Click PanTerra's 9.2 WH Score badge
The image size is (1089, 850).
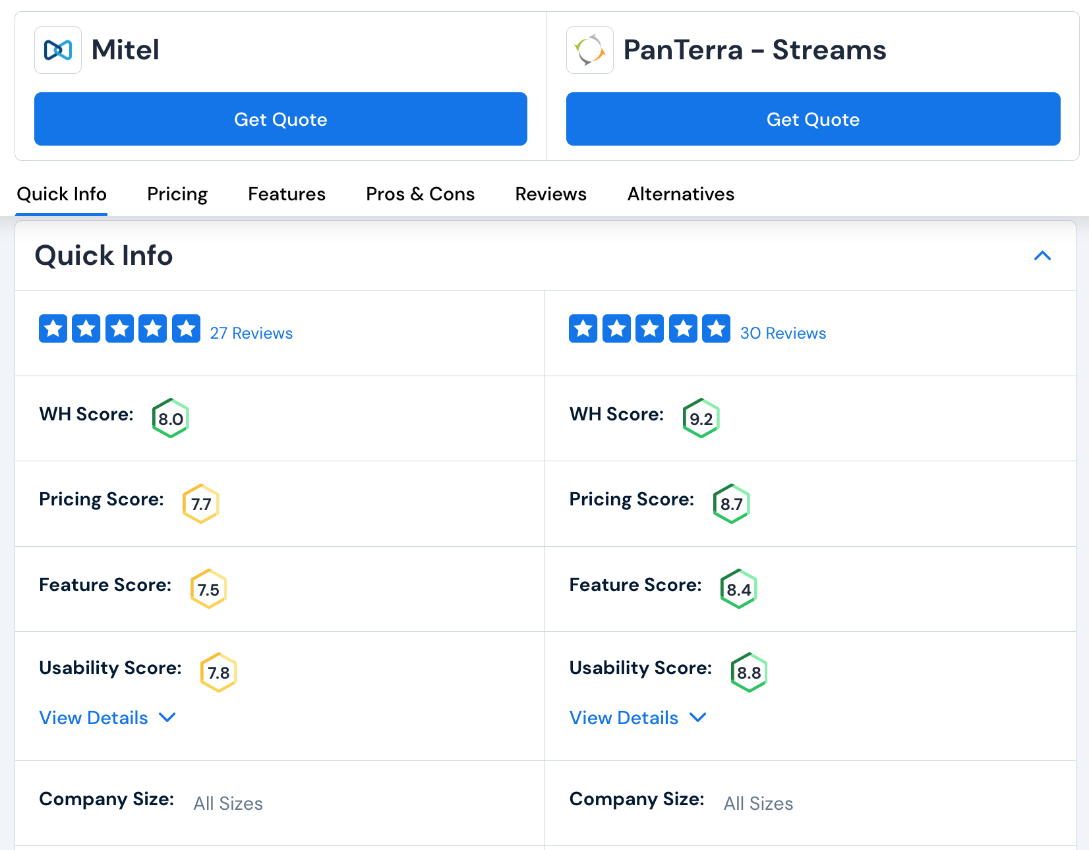tap(701, 418)
